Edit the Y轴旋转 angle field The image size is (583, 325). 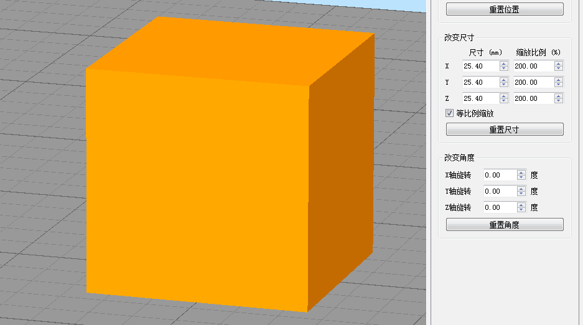500,191
